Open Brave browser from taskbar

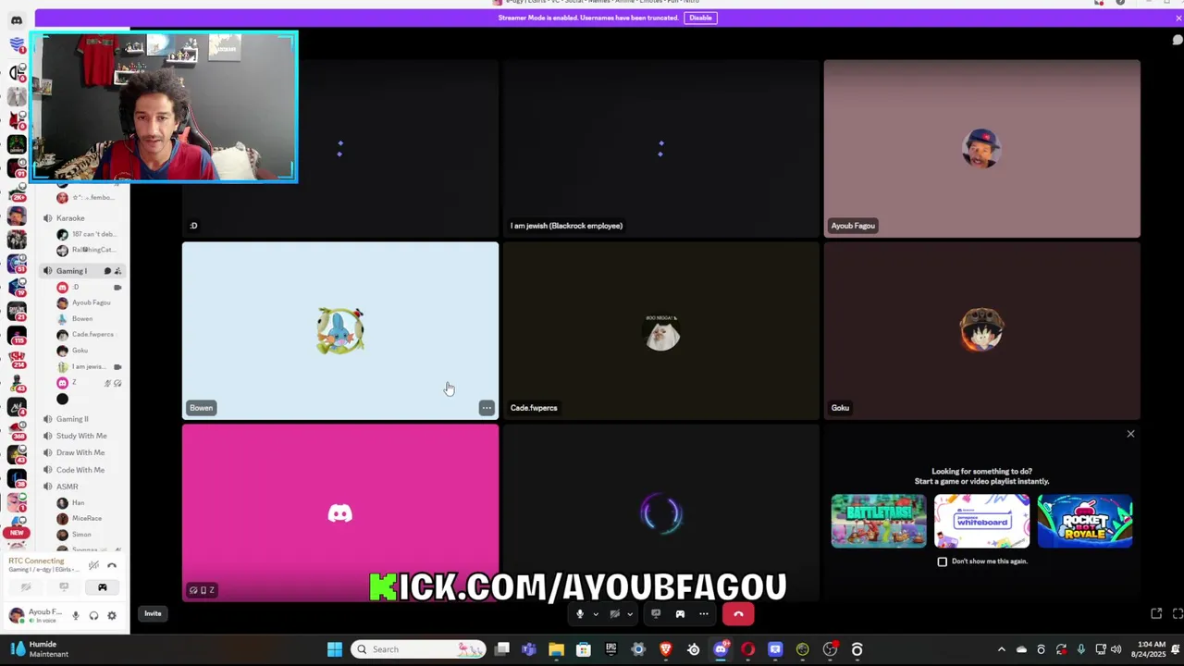coord(666,649)
